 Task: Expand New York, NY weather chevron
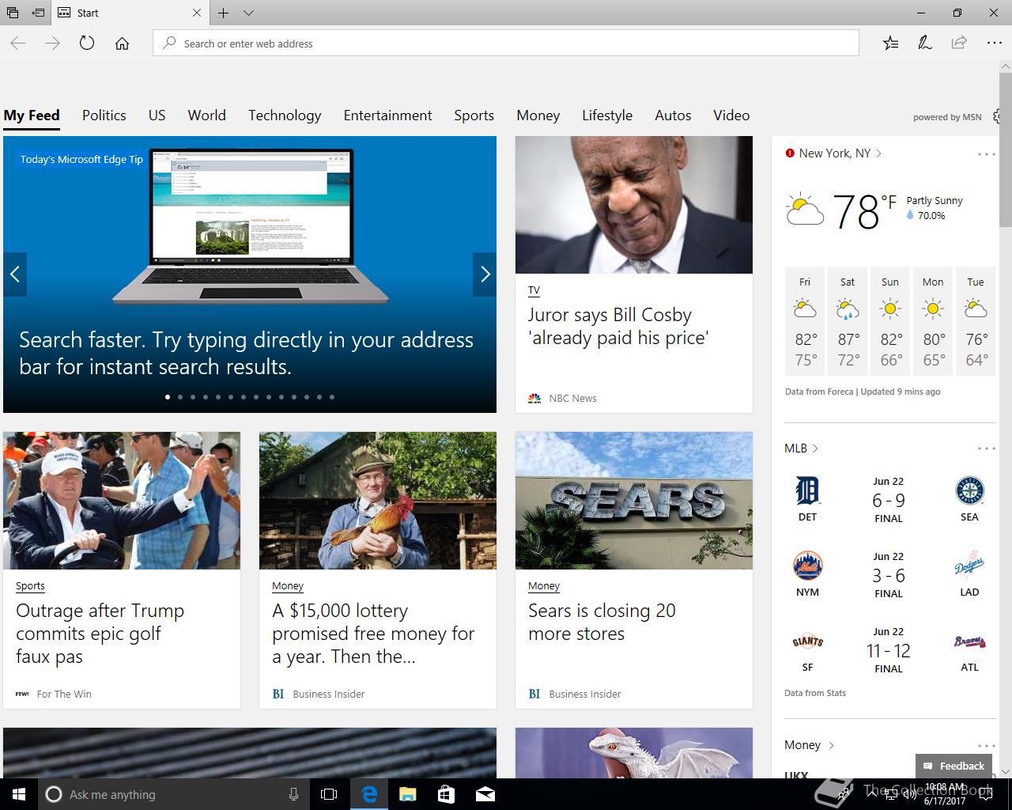click(x=879, y=153)
